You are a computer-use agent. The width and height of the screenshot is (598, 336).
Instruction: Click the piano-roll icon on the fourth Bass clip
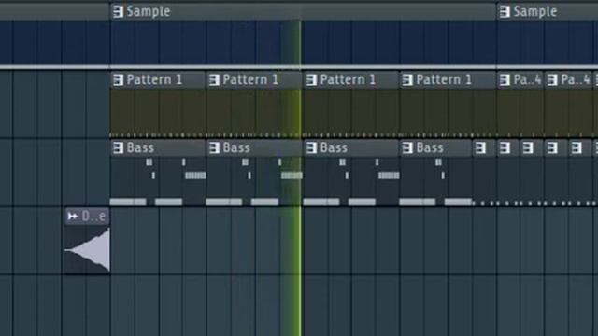[x=407, y=147]
